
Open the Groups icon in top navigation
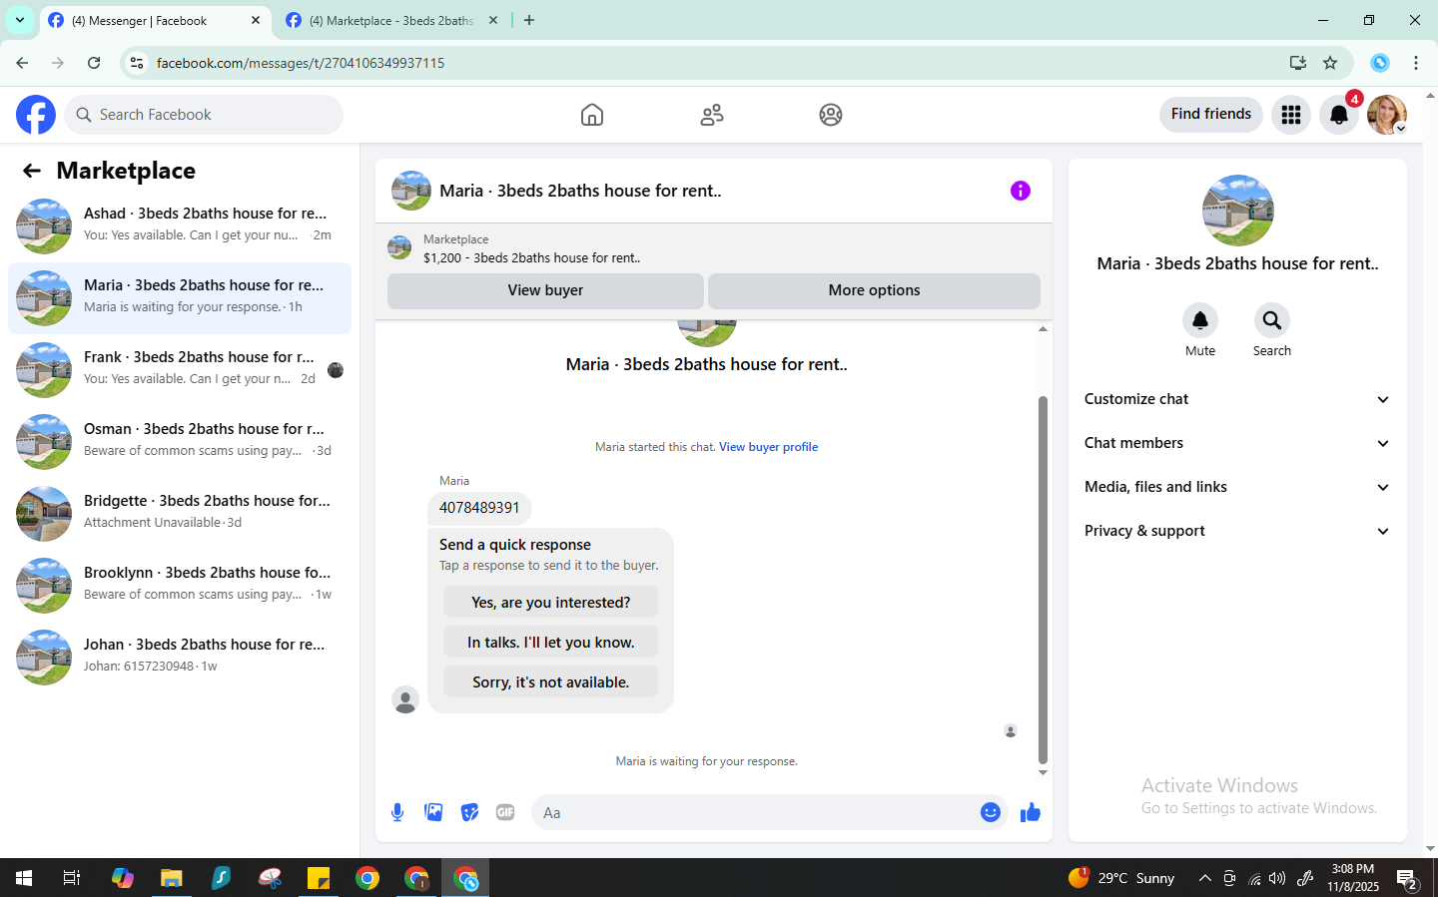(x=831, y=115)
